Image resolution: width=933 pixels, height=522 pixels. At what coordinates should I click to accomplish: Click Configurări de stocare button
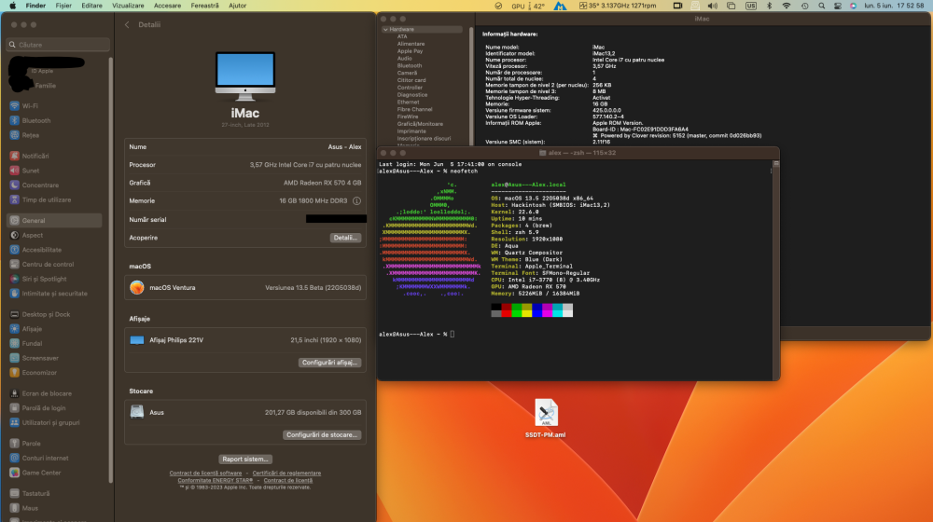(322, 435)
